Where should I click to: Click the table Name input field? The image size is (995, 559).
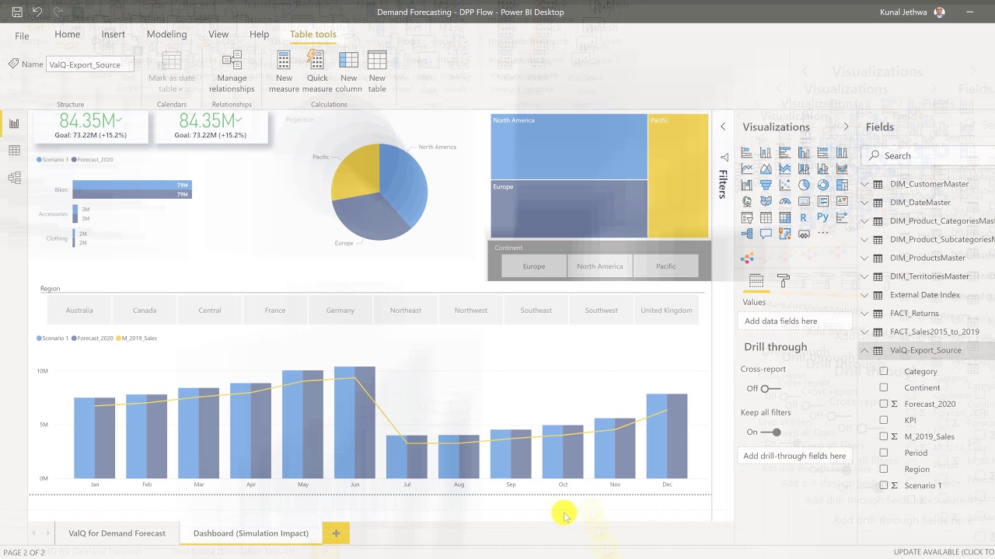click(90, 64)
